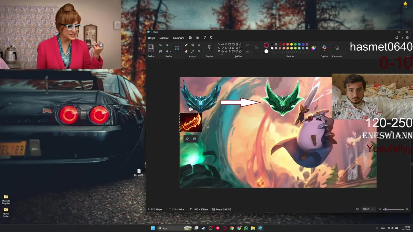Expand the zoom percentage dropdown %63.5
The height and width of the screenshot is (232, 413).
[368, 209]
